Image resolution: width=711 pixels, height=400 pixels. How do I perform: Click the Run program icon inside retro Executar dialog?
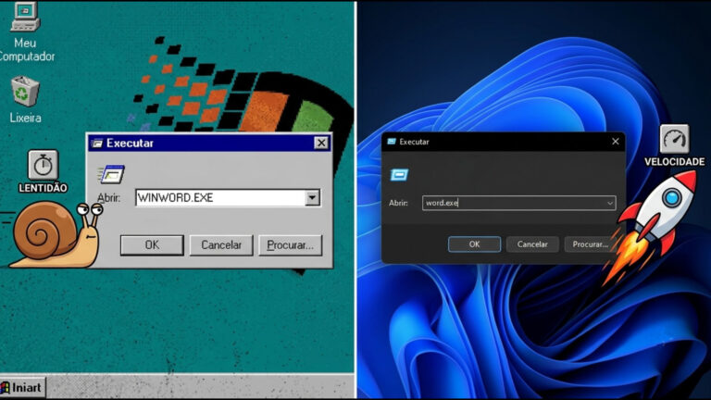pos(111,174)
